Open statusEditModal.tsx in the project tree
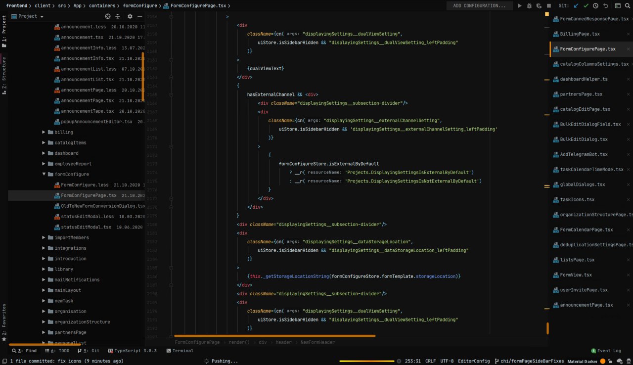Image resolution: width=633 pixels, height=365 pixels. pos(86,227)
